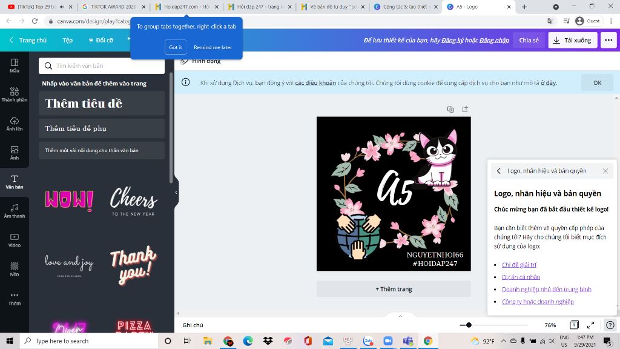This screenshot has width=620, height=349.
Task: Reload the page in browser
Action: coord(35,21)
